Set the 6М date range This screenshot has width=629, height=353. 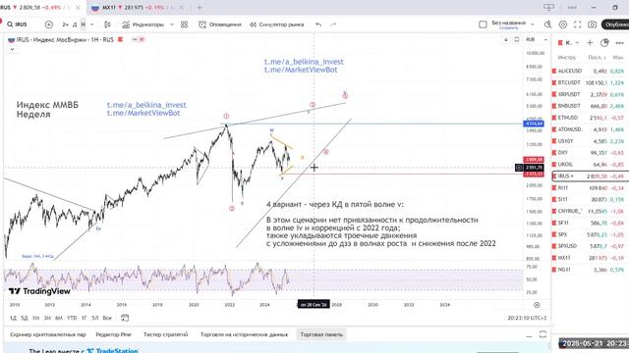coord(59,318)
